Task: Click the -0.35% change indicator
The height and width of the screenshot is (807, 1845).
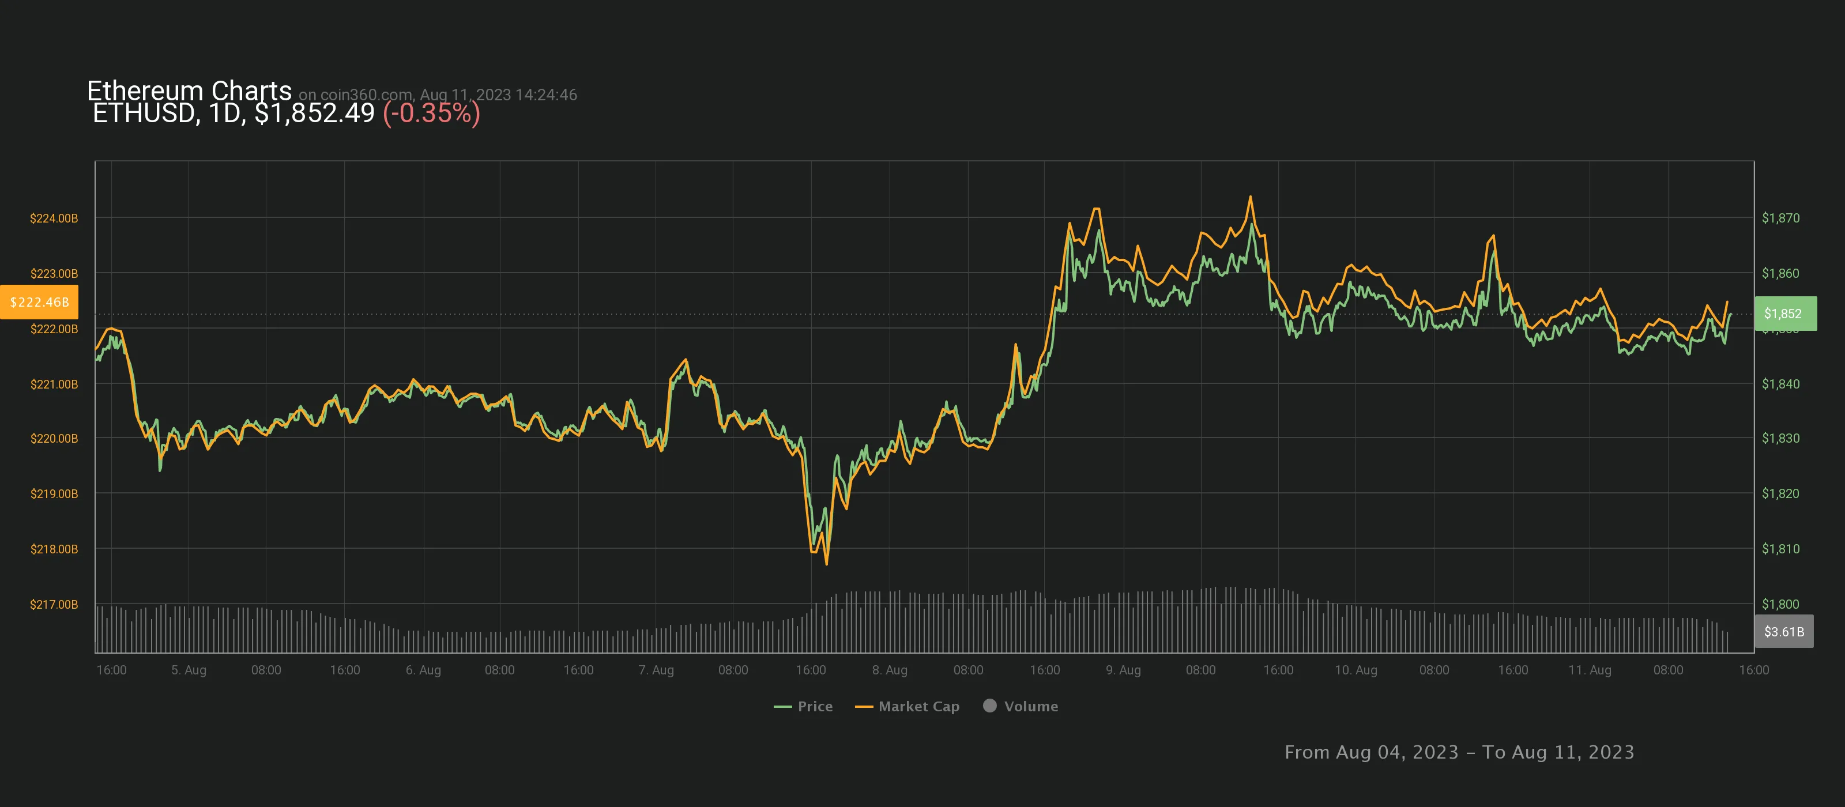Action: tap(431, 113)
